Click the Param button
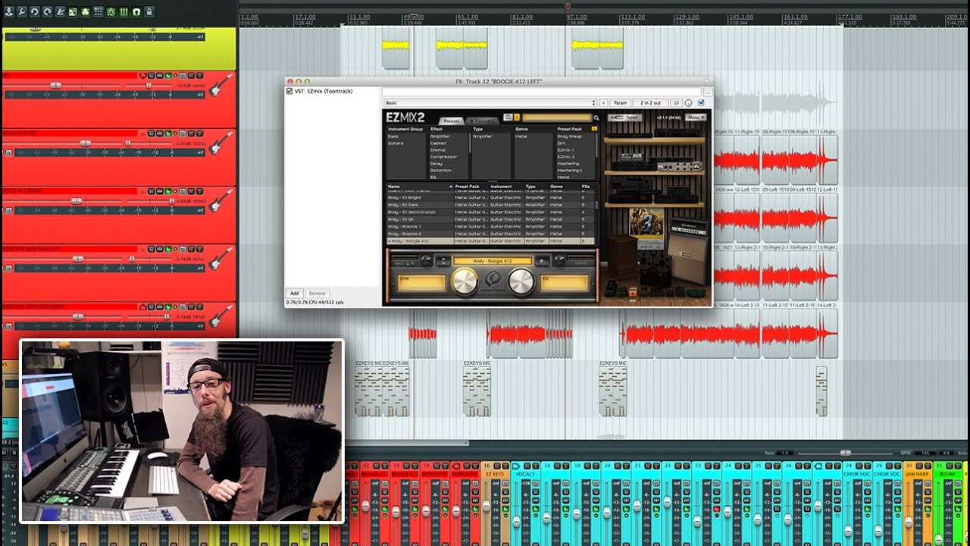 [621, 102]
